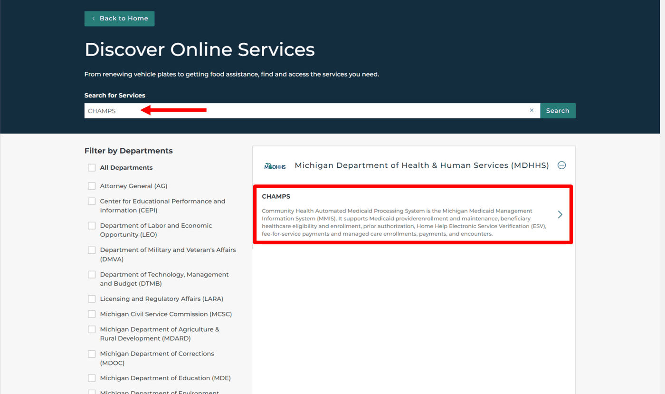
Task: Clear the search field with the X icon
Action: [532, 110]
